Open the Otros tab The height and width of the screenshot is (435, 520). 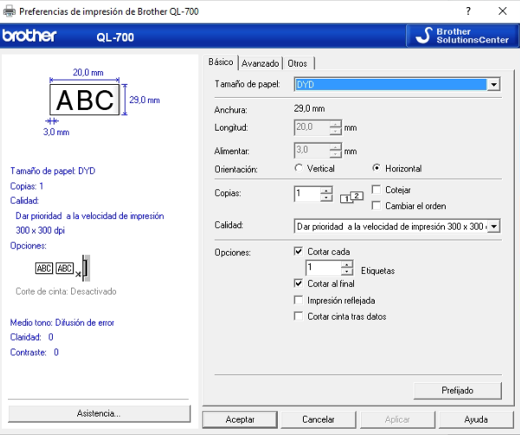298,63
